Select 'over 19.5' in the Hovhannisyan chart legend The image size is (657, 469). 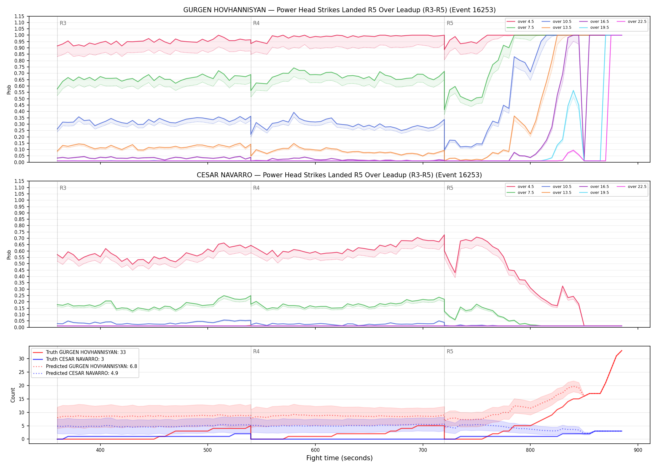pos(594,28)
